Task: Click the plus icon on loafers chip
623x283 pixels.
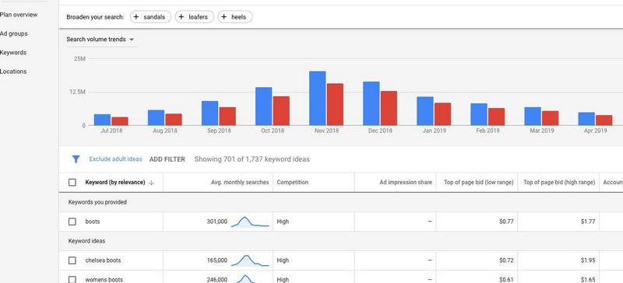Action: [x=181, y=17]
